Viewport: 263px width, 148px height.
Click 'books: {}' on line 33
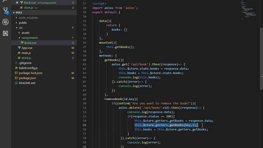click(120, 30)
